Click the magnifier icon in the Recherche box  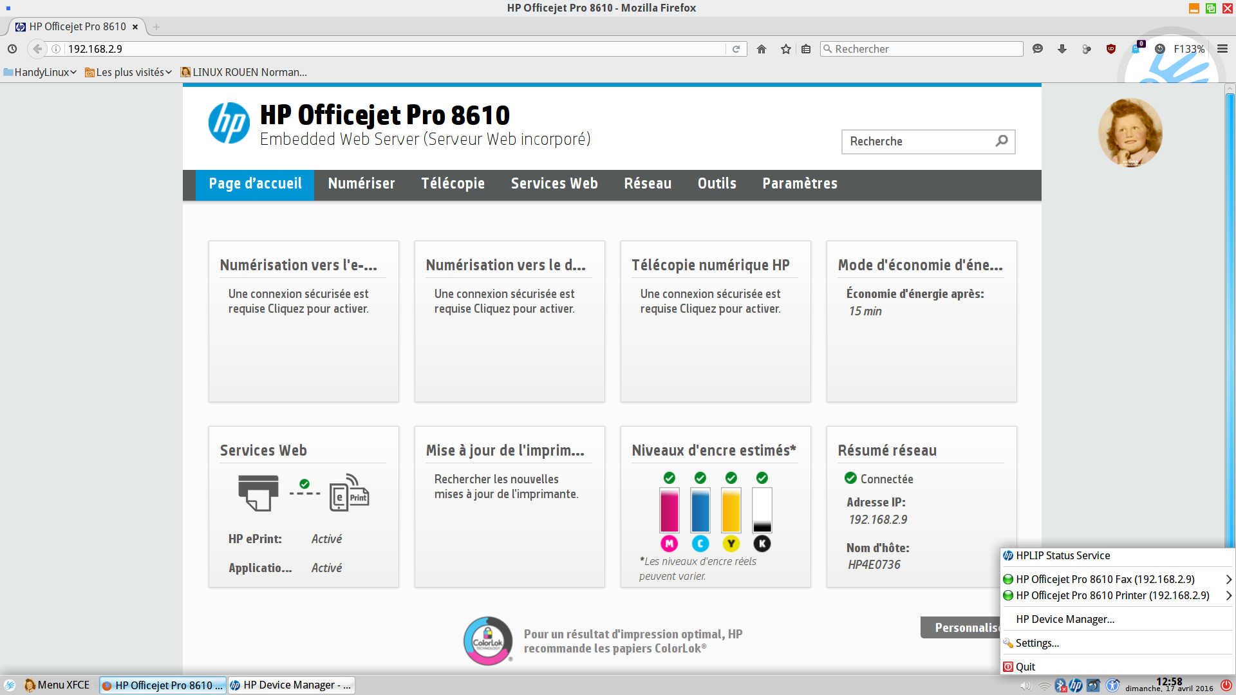pyautogui.click(x=1001, y=141)
